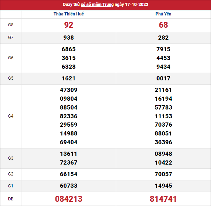Click G5 number 1621
This screenshot has width=211, height=206.
click(69, 79)
